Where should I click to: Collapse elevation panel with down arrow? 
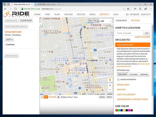(x=42, y=97)
